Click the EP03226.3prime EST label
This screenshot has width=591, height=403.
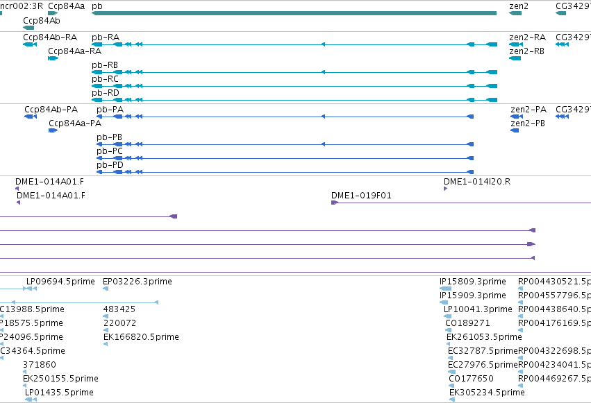138,282
